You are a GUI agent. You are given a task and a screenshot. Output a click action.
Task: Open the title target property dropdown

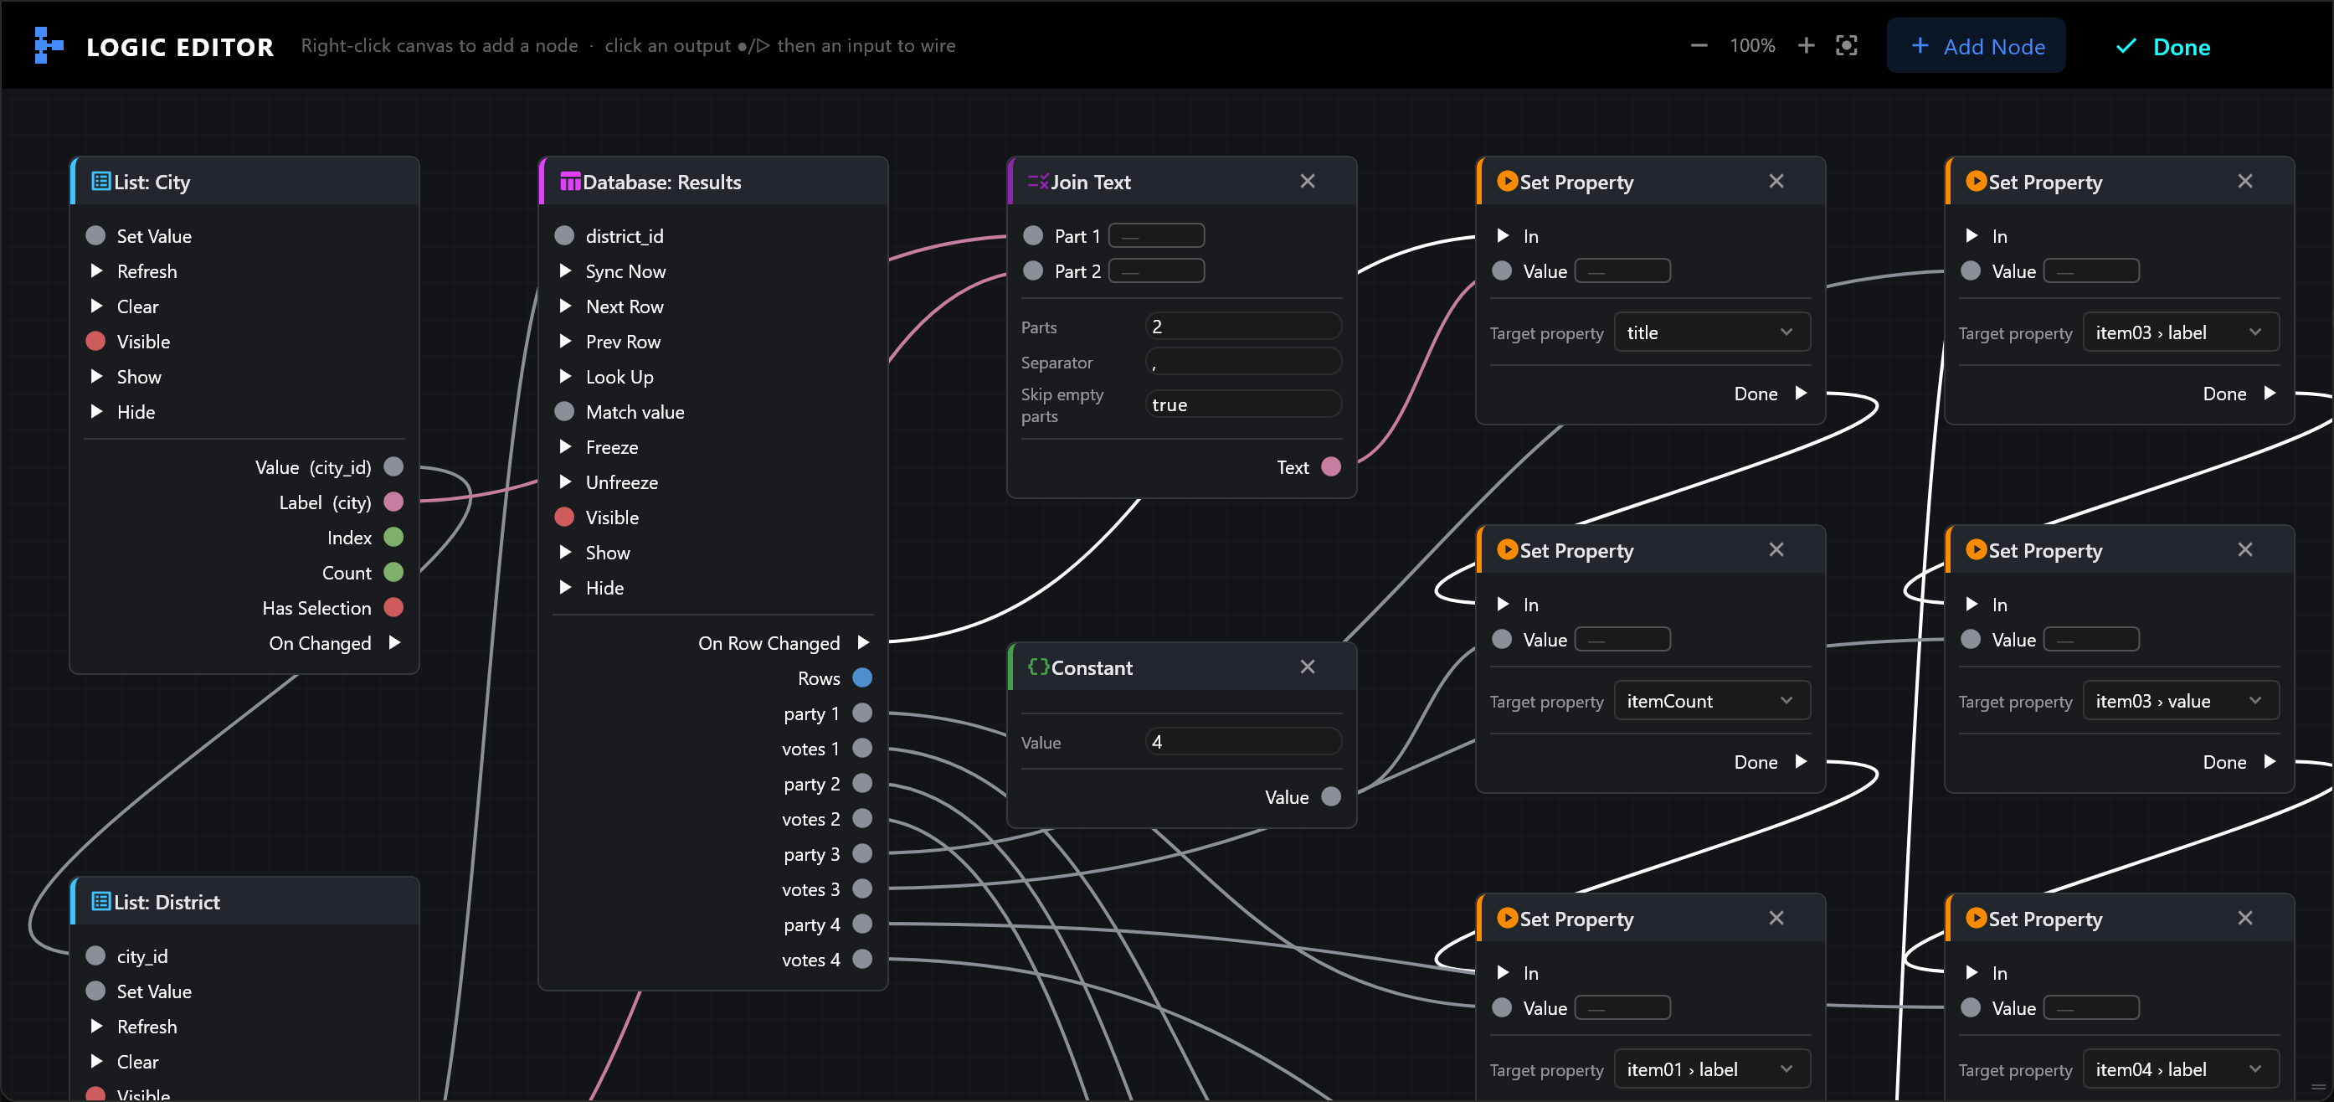point(1711,332)
